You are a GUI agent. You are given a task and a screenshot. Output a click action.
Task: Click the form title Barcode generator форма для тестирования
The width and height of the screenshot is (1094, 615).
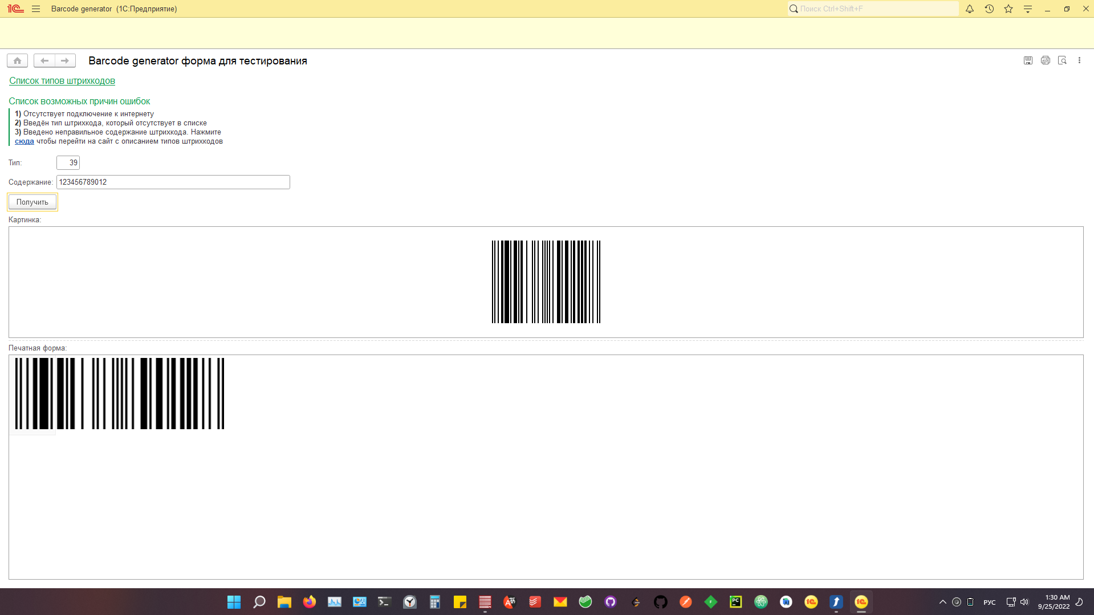(x=198, y=61)
